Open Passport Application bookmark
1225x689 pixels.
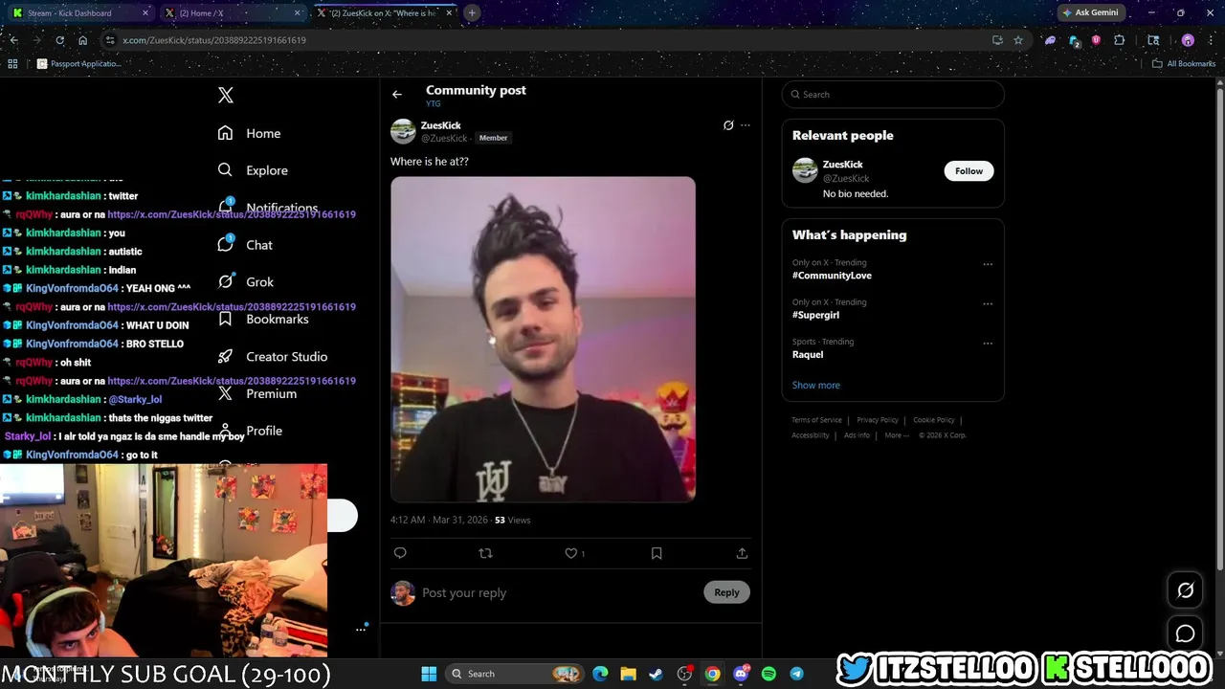[x=78, y=64]
